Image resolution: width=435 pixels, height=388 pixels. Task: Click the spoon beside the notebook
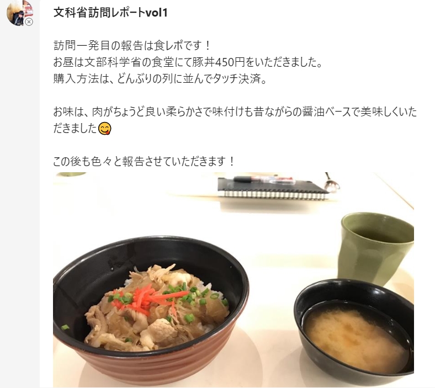click(332, 183)
